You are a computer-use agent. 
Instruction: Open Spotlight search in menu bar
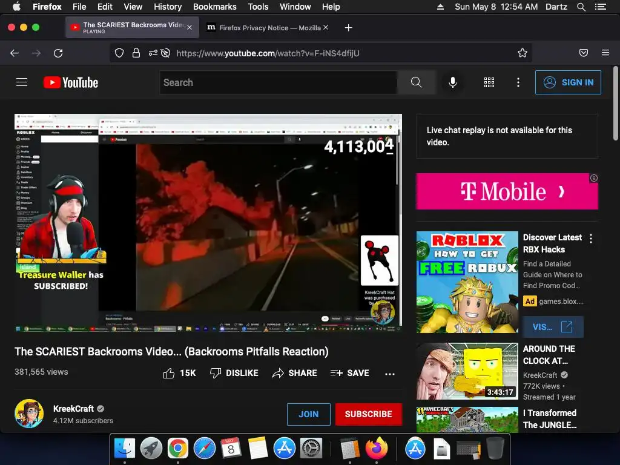(581, 7)
